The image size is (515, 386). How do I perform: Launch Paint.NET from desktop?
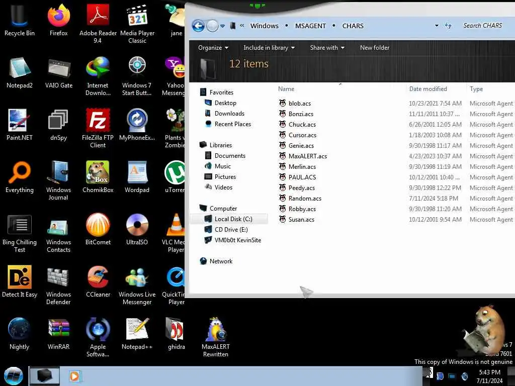coord(20,125)
